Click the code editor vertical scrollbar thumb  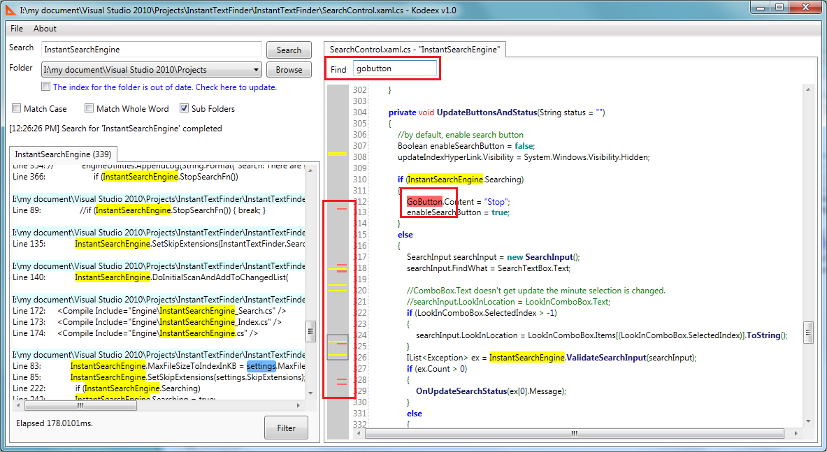[x=808, y=330]
